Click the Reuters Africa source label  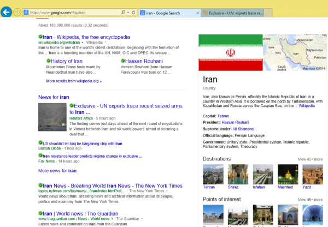click(x=81, y=118)
